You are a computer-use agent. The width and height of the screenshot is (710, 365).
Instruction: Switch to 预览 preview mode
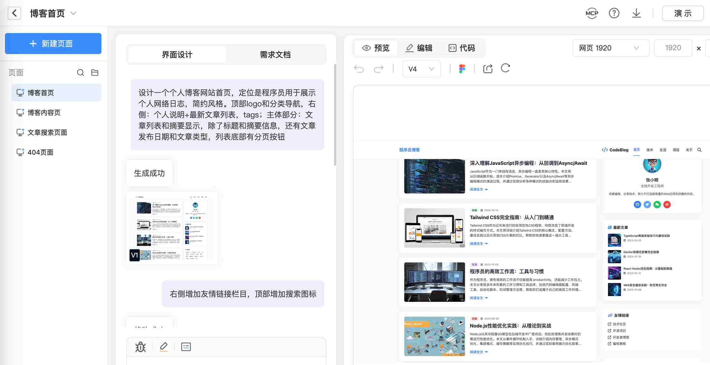(x=376, y=48)
